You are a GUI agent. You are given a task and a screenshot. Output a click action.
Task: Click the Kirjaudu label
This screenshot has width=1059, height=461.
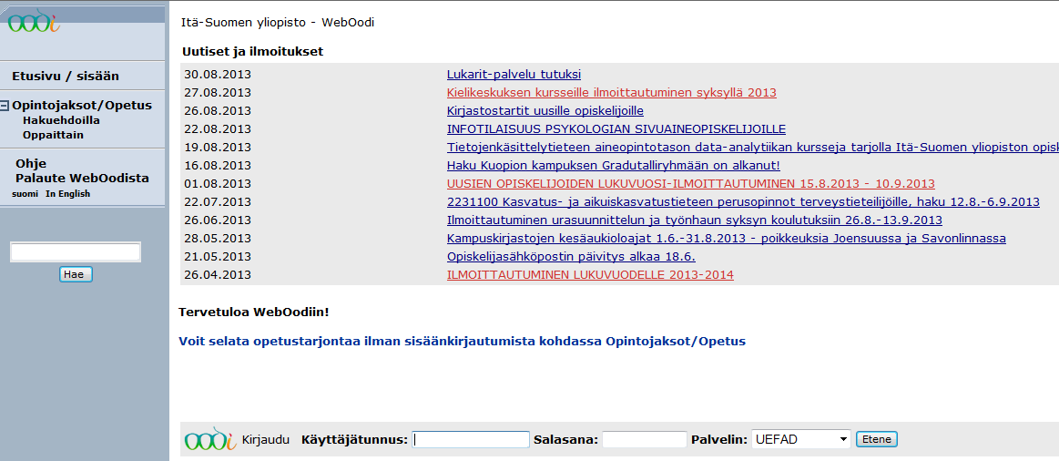(266, 439)
